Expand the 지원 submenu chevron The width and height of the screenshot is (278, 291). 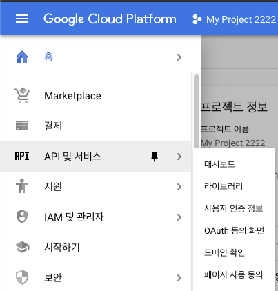tap(179, 187)
